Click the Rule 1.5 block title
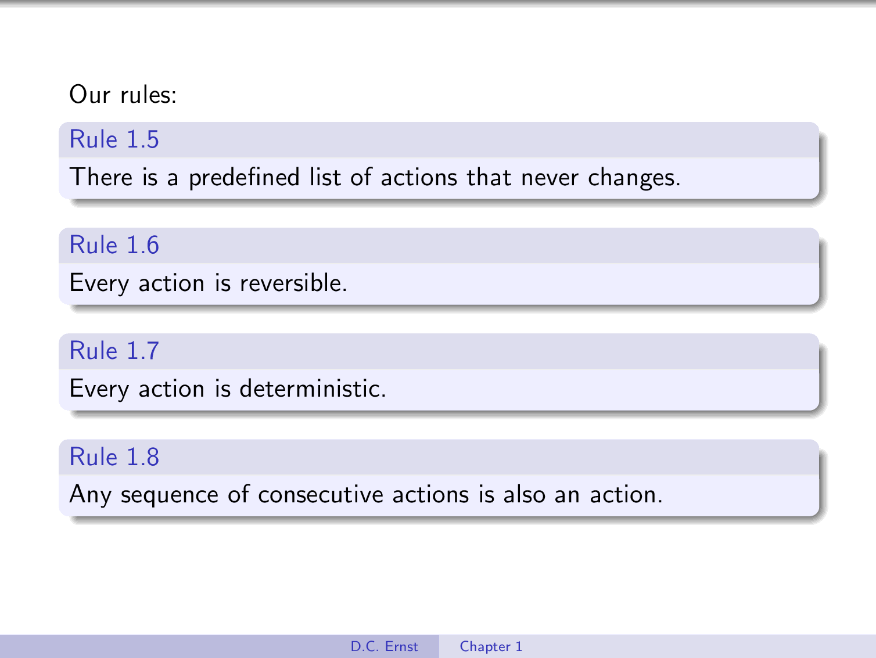This screenshot has height=658, width=876. (114, 140)
